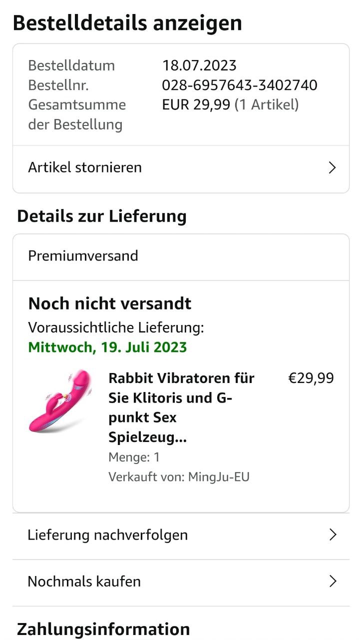361x640 pixels.
Task: Tap the arrow next to Lieferung nachverfolgen
Action: pos(333,535)
